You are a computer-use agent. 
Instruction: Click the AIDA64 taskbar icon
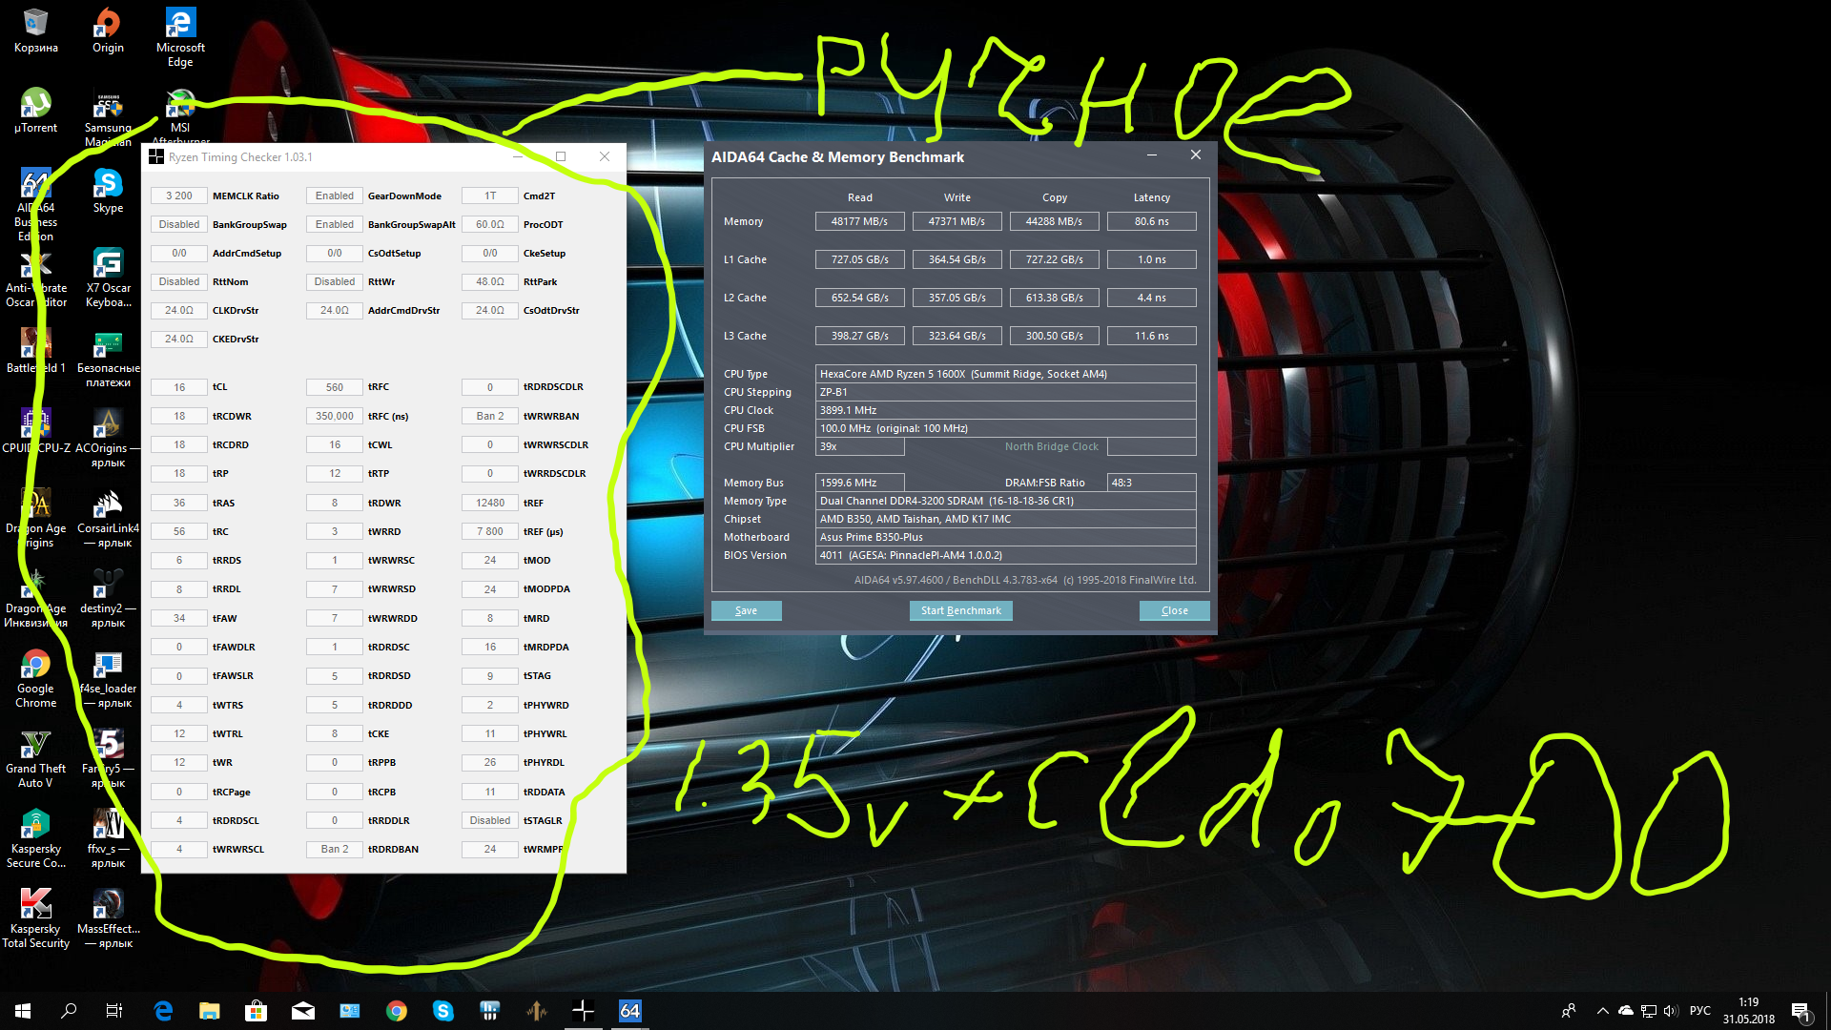[629, 1011]
